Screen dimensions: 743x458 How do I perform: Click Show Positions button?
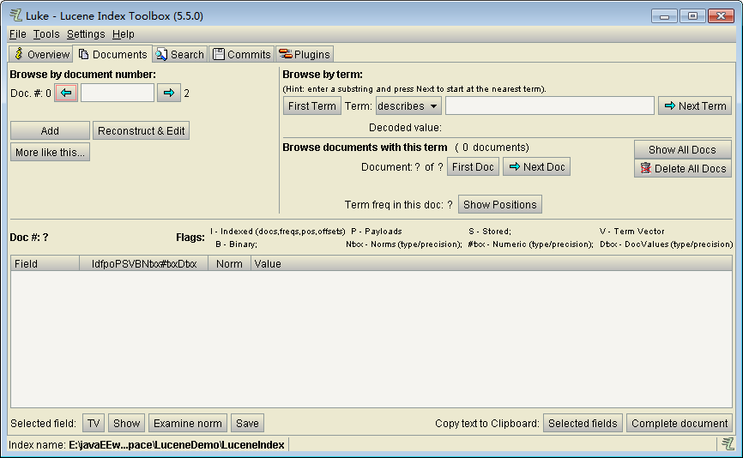pyautogui.click(x=499, y=204)
